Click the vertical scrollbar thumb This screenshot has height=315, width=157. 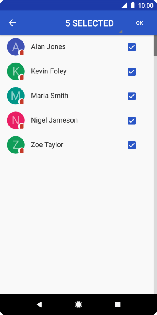coord(155,46)
